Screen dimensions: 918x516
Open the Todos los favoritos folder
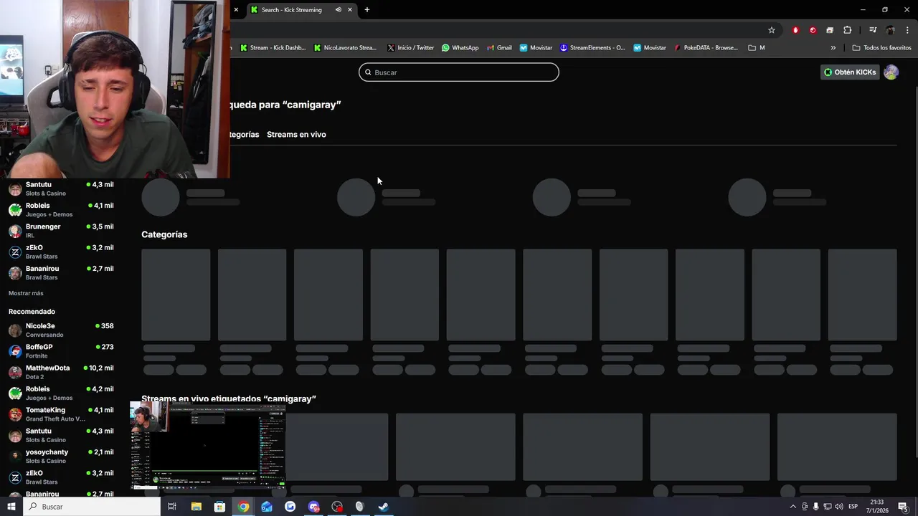881,48
